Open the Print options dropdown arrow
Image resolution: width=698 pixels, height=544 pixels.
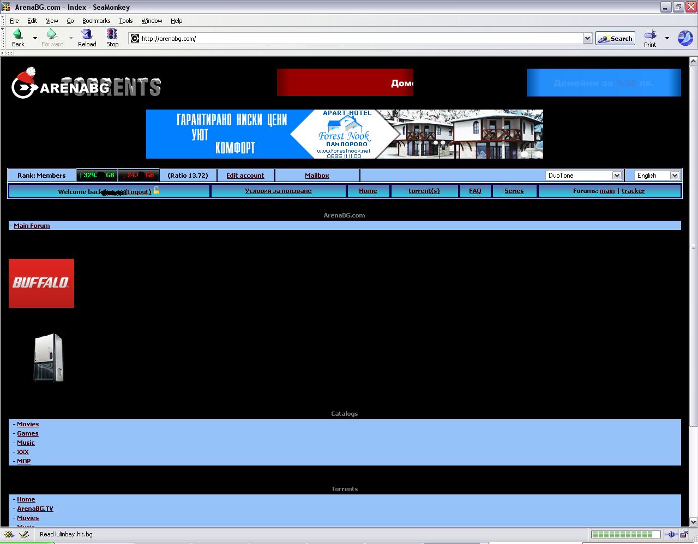tap(667, 38)
